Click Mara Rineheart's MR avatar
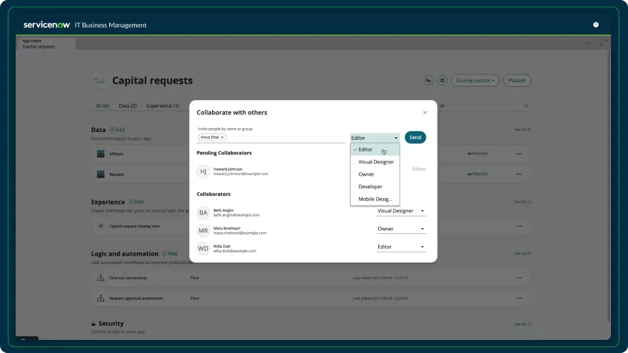The image size is (628, 353). pyautogui.click(x=203, y=230)
